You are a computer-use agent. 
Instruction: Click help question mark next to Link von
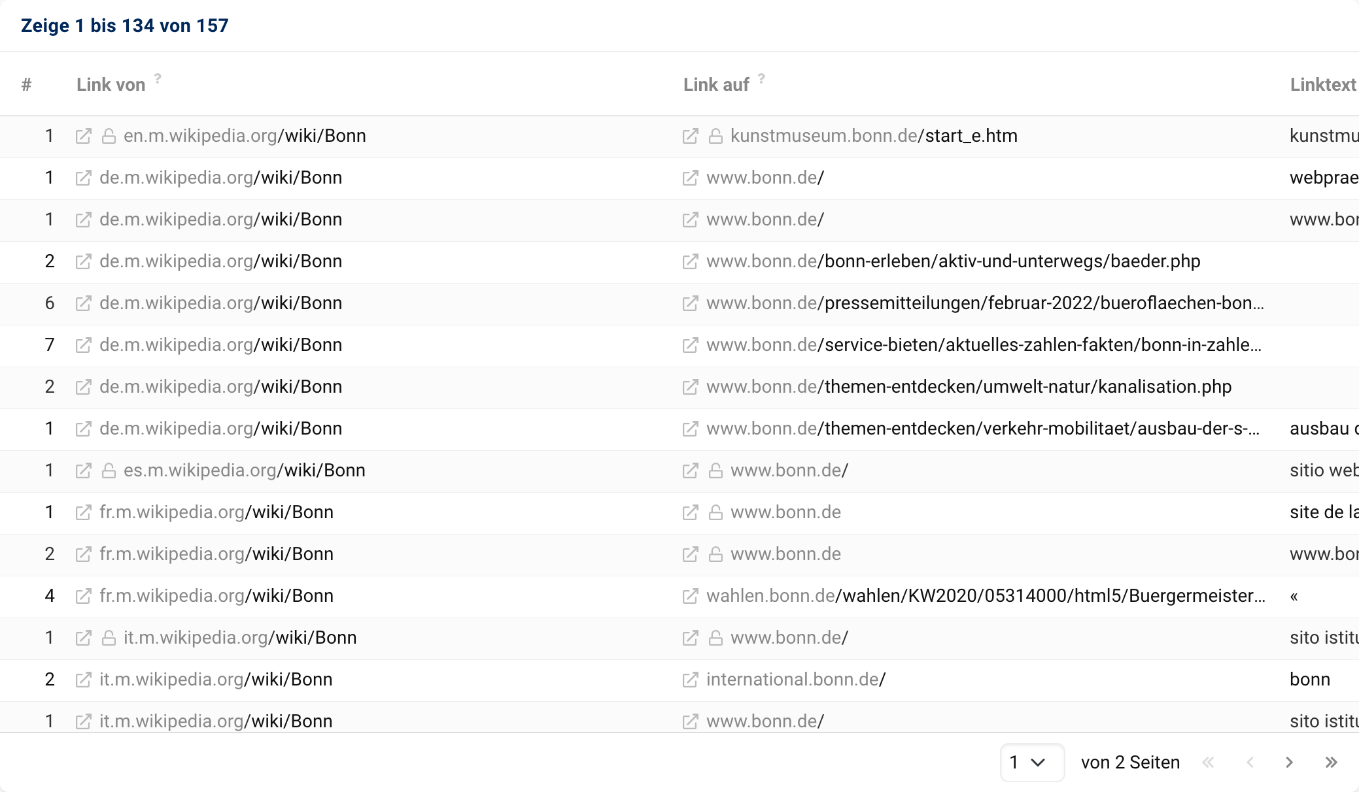coord(158,78)
